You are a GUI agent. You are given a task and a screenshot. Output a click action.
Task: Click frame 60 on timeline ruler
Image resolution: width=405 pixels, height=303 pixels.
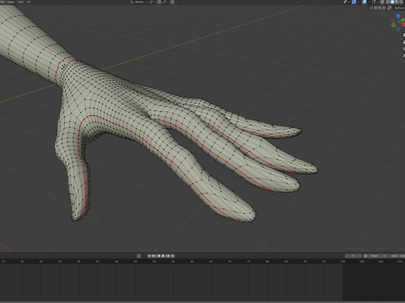192,262
